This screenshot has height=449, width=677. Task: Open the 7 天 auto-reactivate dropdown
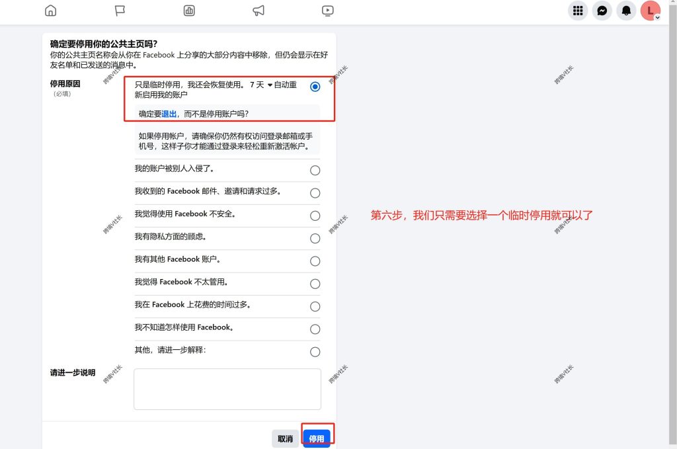(x=261, y=85)
